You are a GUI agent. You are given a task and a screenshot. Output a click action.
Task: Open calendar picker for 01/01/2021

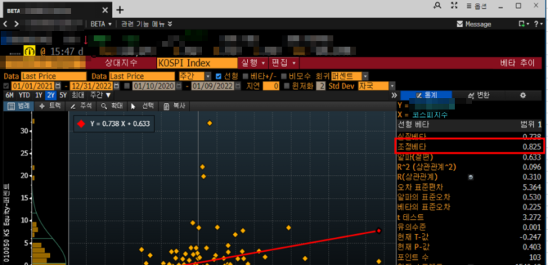click(58, 86)
